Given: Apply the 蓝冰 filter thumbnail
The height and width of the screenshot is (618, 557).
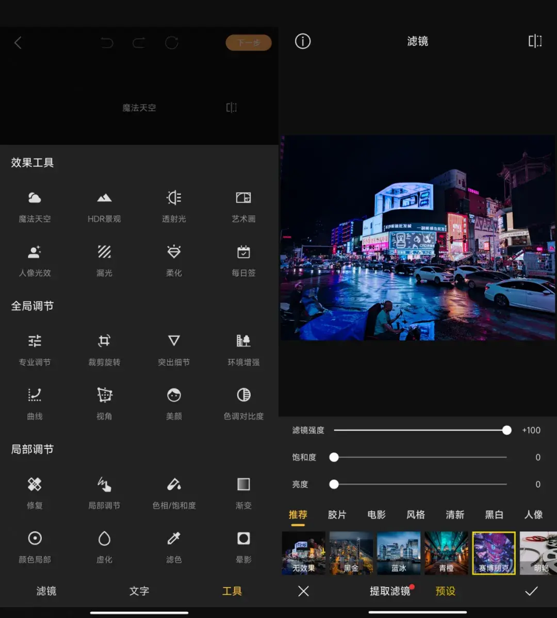Looking at the screenshot, I should (399, 553).
